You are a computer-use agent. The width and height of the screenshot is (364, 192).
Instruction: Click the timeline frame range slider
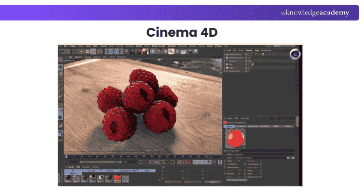pos(101,162)
